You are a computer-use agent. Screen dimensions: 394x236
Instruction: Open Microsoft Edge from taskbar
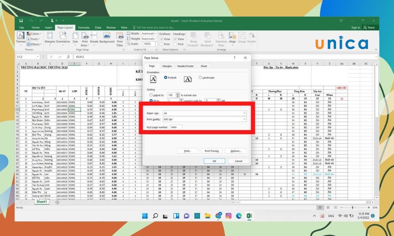pyautogui.click(x=239, y=216)
